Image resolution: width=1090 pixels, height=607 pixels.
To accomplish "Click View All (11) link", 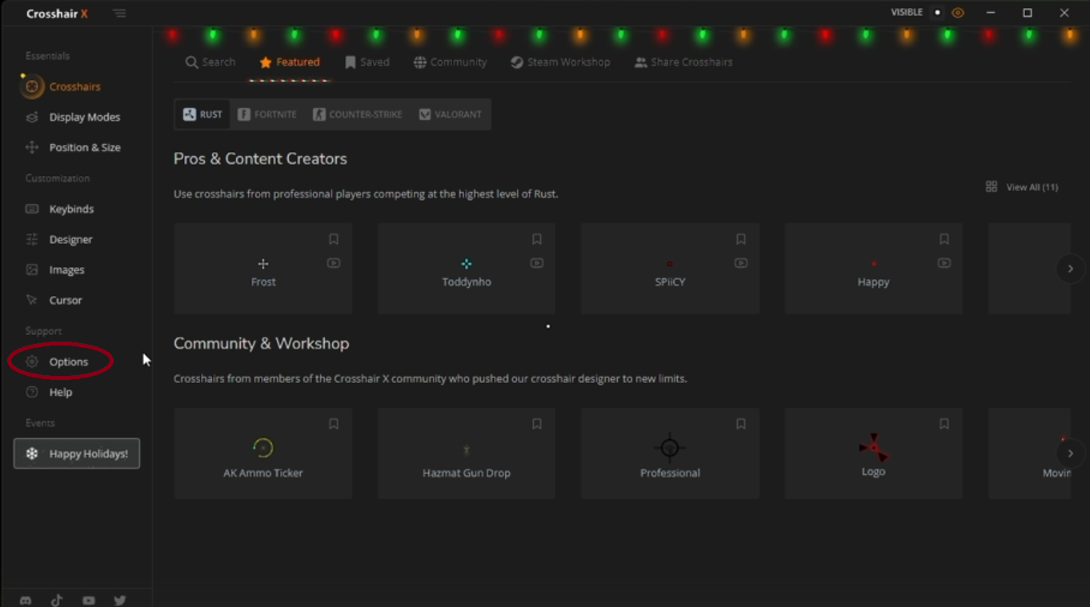I will tap(1022, 187).
